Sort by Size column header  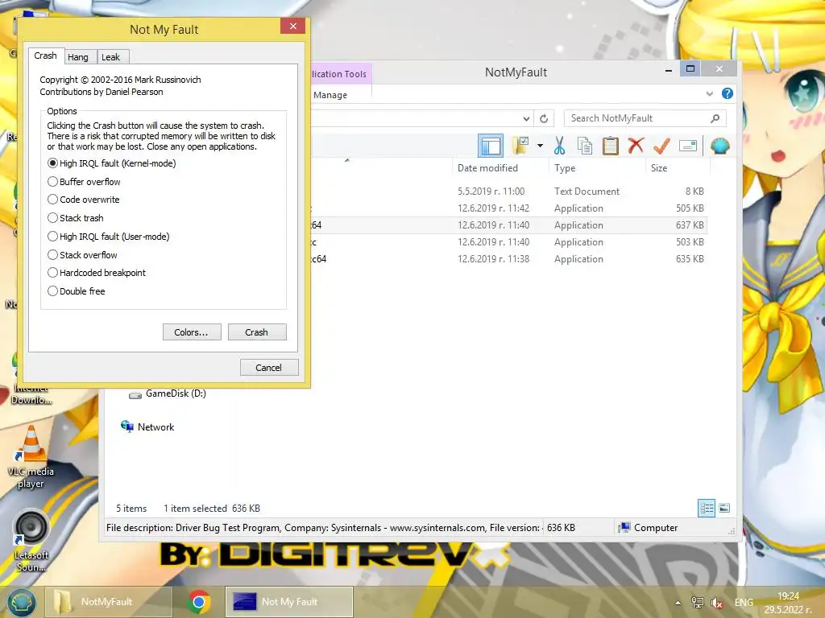tap(678, 168)
